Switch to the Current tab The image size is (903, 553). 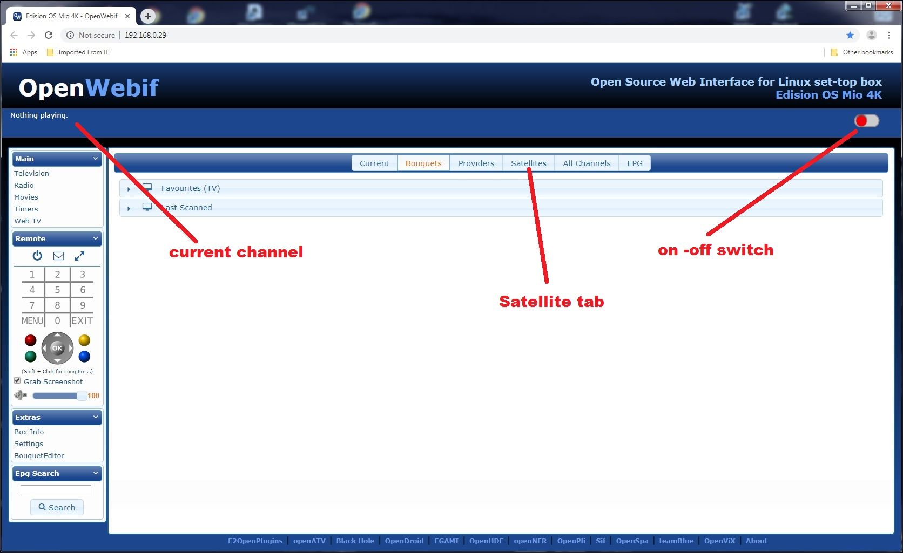(x=374, y=163)
